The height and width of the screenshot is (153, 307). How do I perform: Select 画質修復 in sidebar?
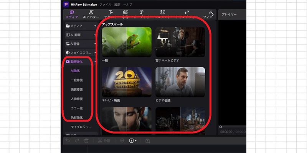tap(76, 90)
